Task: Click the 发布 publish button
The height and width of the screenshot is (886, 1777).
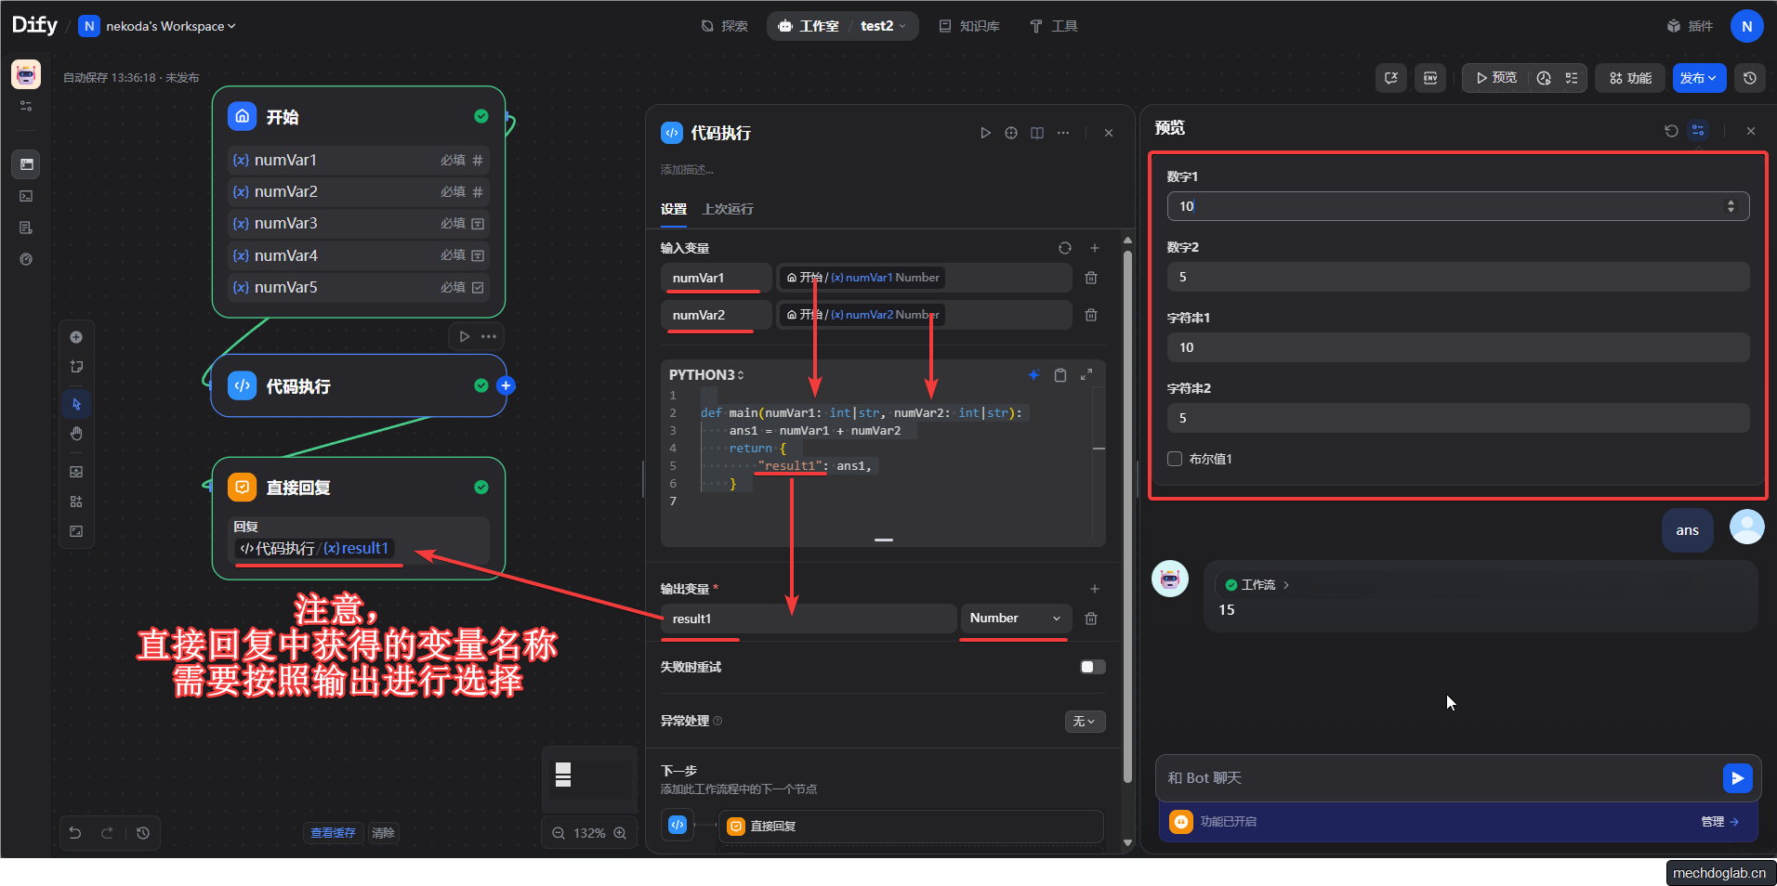Action: 1698,78
